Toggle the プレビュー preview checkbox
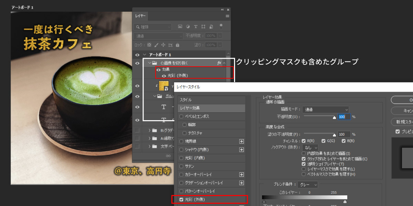This screenshot has height=206, width=413. pos(398,131)
